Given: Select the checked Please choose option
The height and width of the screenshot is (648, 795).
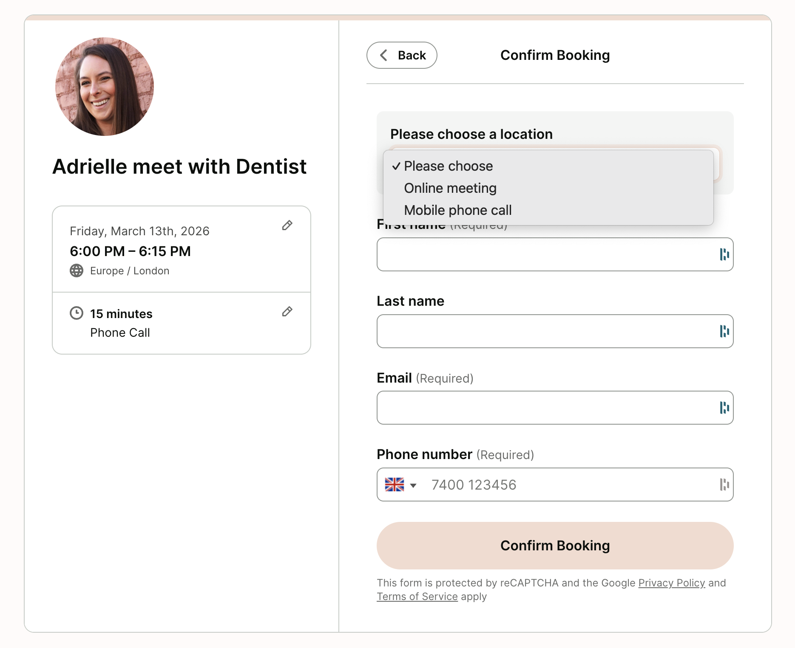Looking at the screenshot, I should 448,166.
